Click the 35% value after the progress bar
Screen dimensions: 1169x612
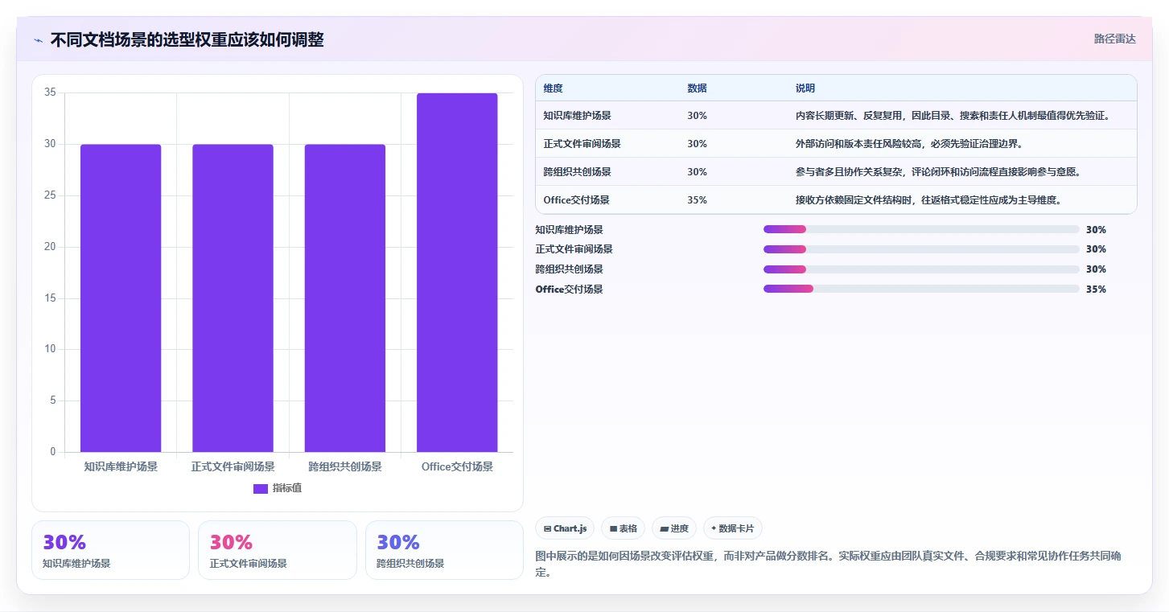pos(1096,290)
